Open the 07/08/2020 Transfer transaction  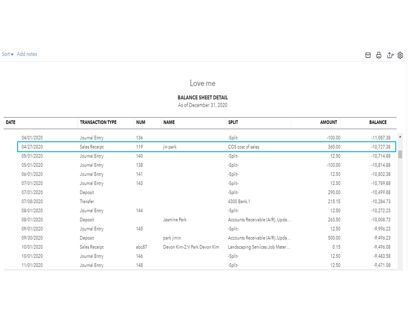coord(87,201)
